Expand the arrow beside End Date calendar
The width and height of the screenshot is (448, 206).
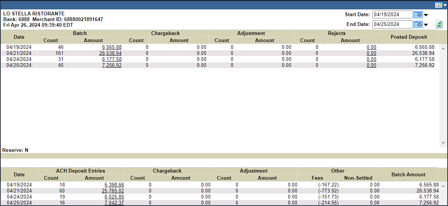coord(426,25)
